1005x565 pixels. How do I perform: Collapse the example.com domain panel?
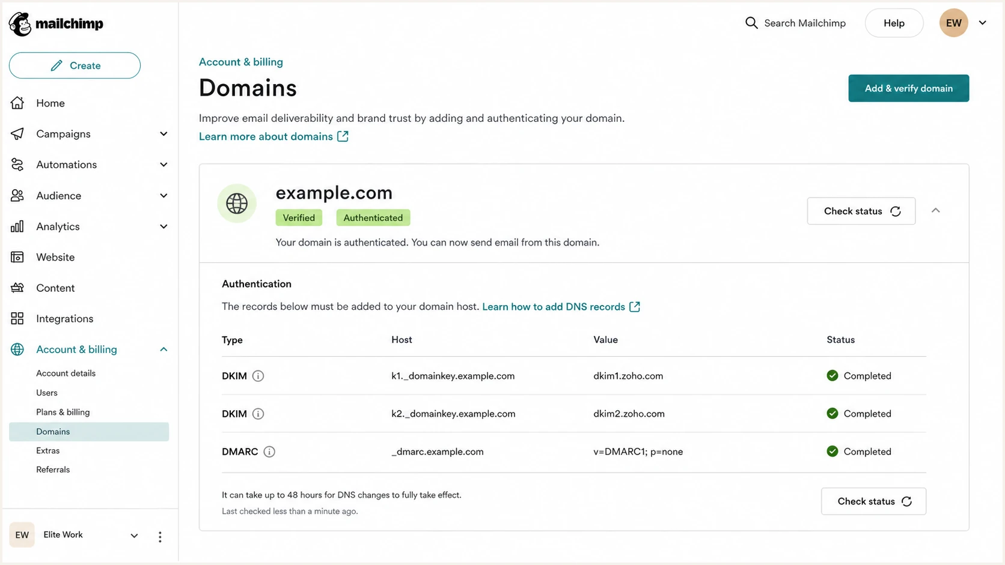(936, 210)
